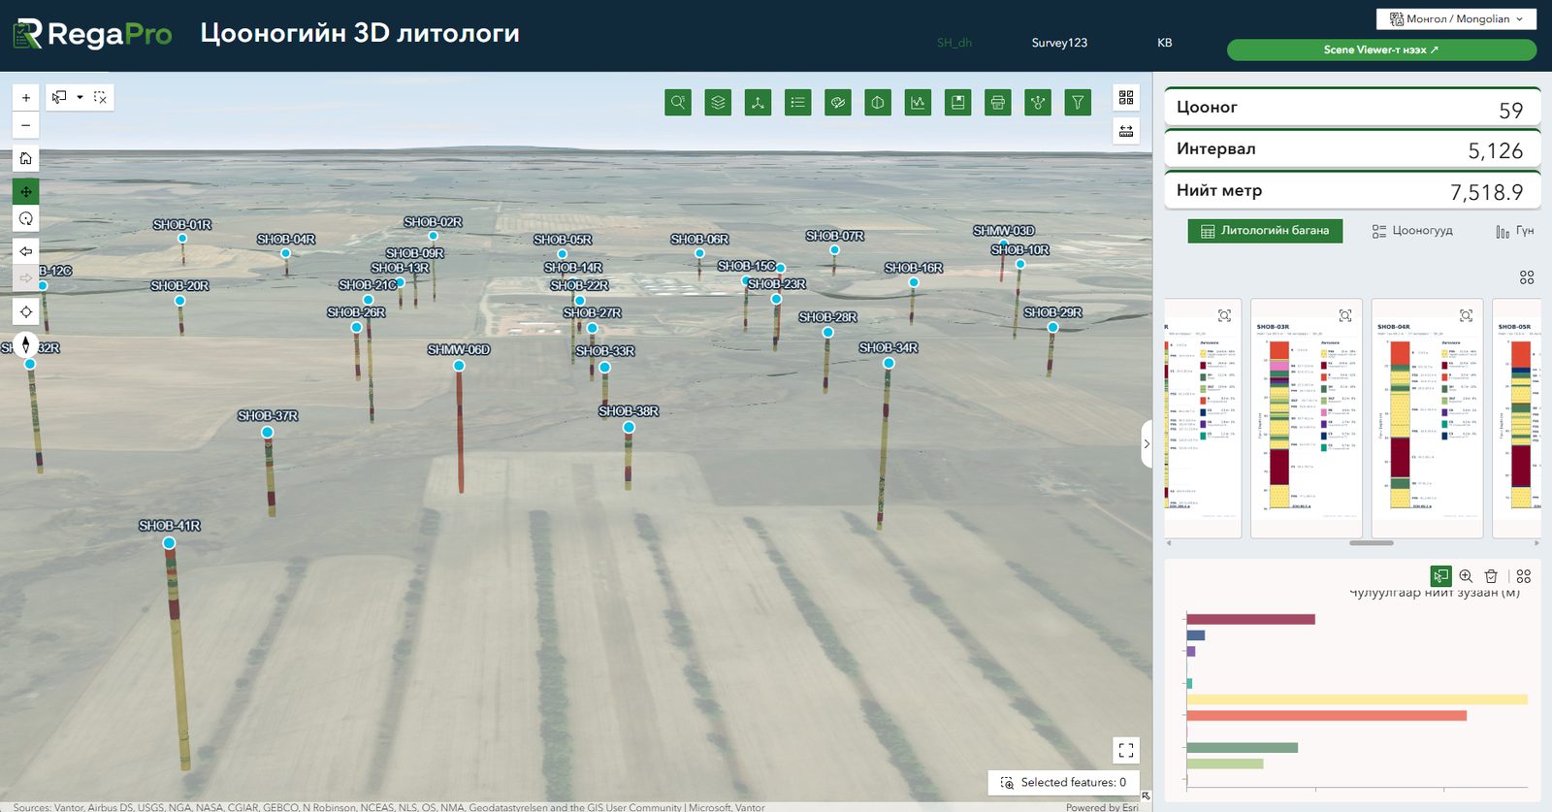1552x812 pixels.
Task: Open the print tool
Action: (x=998, y=102)
